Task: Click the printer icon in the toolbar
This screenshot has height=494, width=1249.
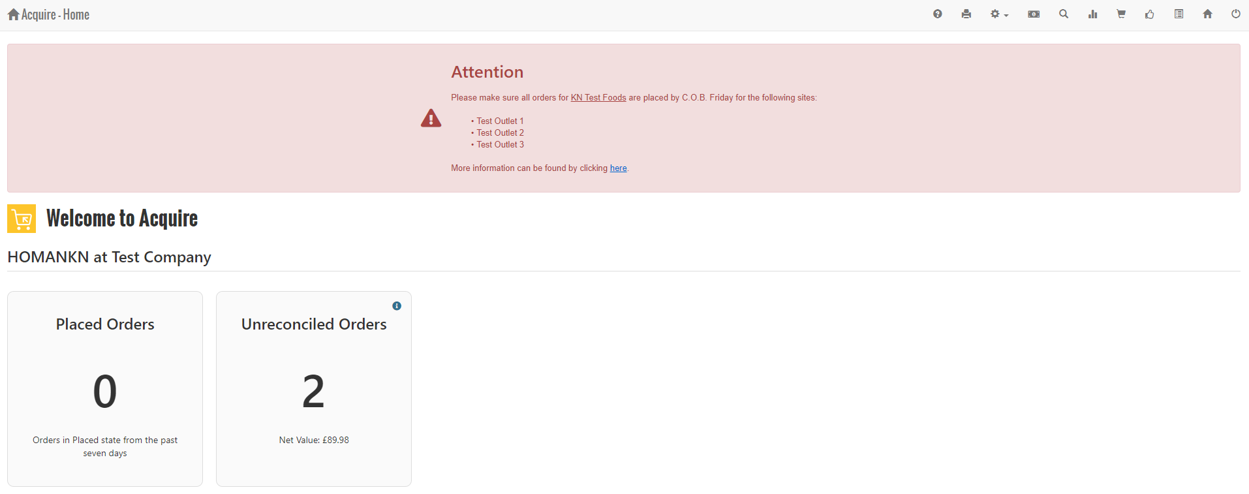Action: coord(966,14)
